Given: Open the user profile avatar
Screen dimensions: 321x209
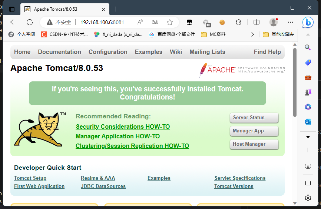Looking at the screenshot, I should coord(274,22).
